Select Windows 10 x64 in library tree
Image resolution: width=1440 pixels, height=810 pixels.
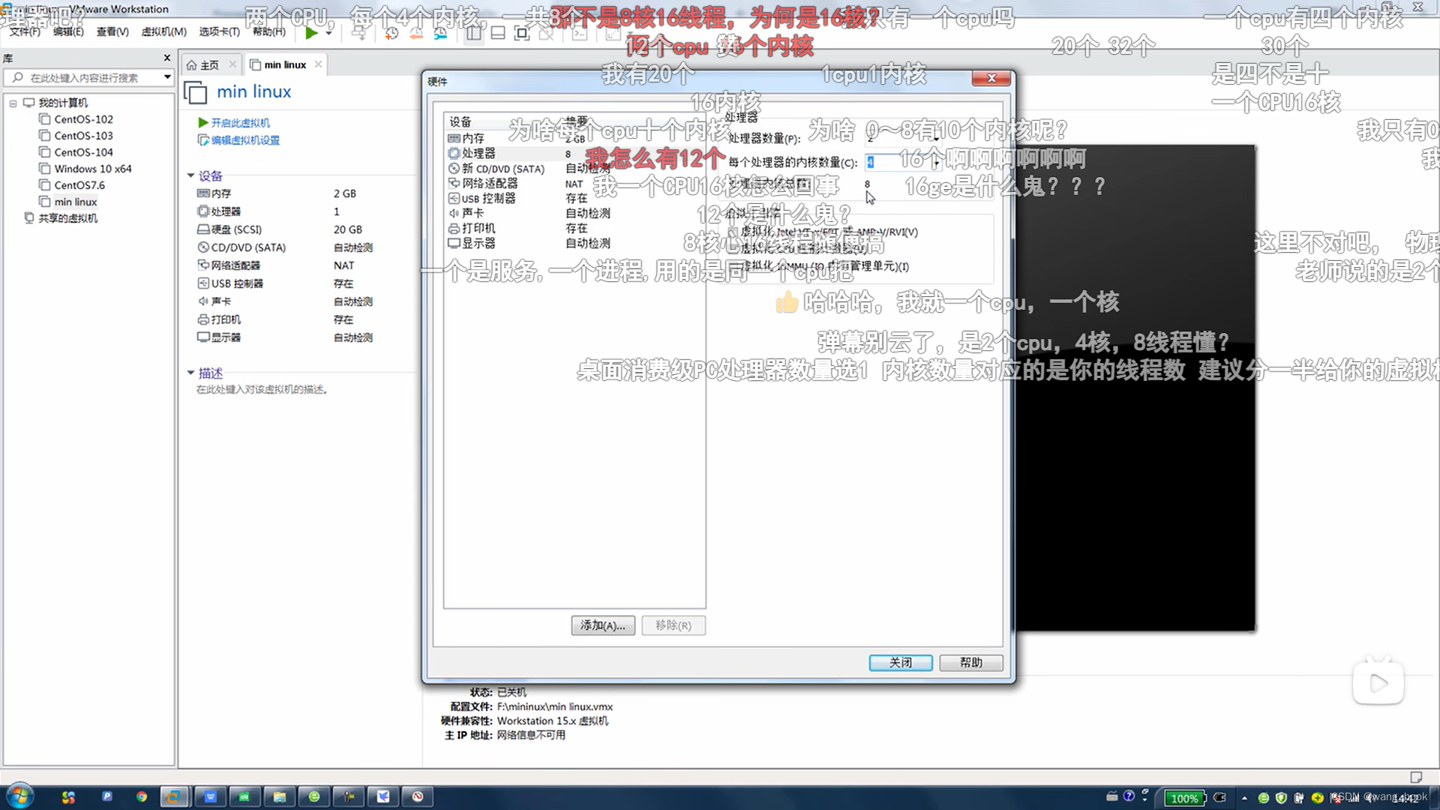click(x=92, y=169)
